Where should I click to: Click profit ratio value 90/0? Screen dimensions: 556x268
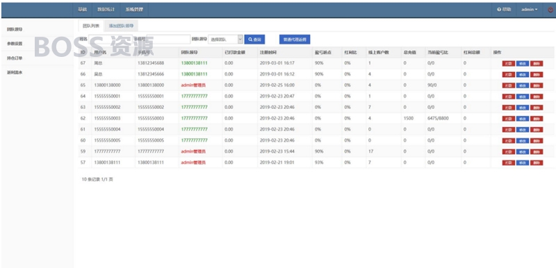432,85
